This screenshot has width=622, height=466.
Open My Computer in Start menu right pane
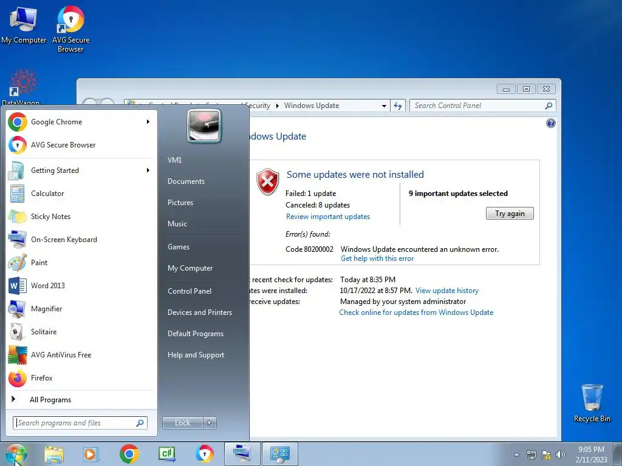[190, 268]
